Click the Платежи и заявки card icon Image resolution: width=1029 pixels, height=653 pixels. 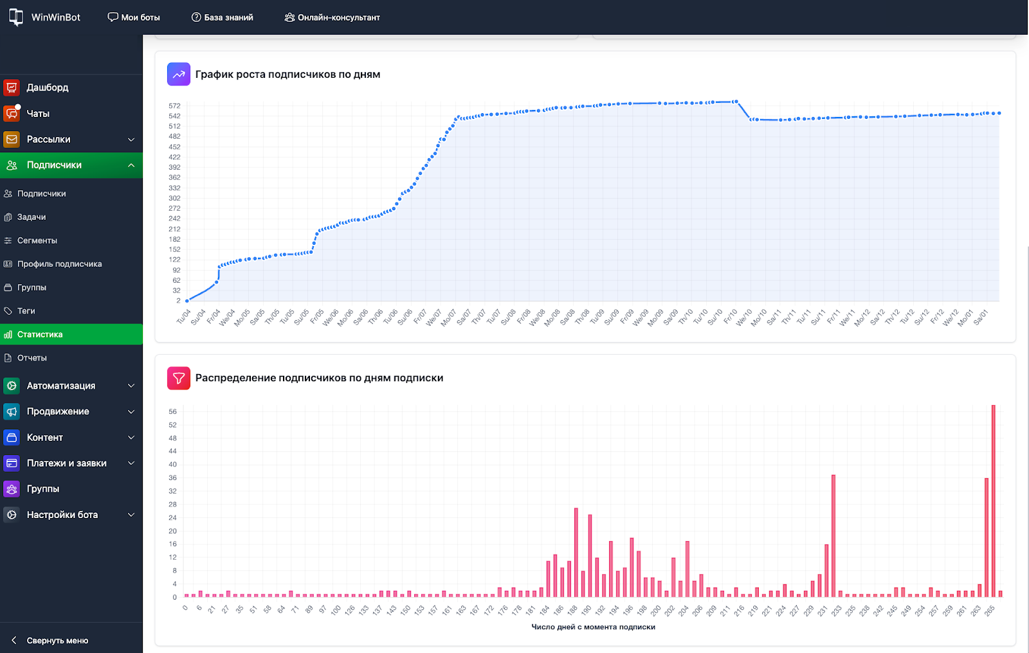pyautogui.click(x=12, y=463)
